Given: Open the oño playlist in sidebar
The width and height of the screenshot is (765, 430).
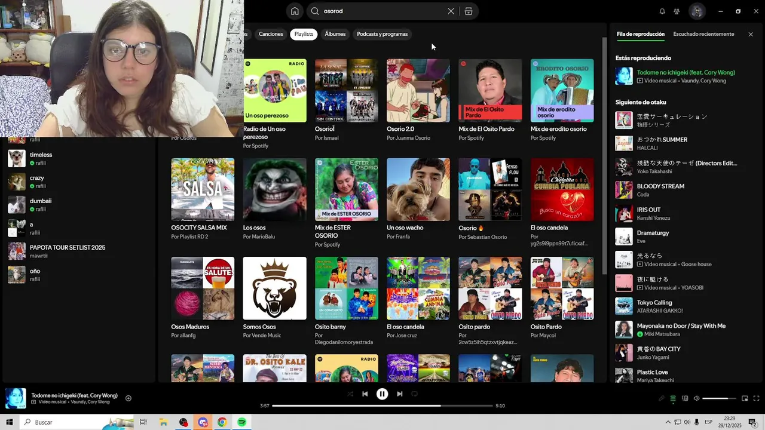Looking at the screenshot, I should (x=78, y=275).
